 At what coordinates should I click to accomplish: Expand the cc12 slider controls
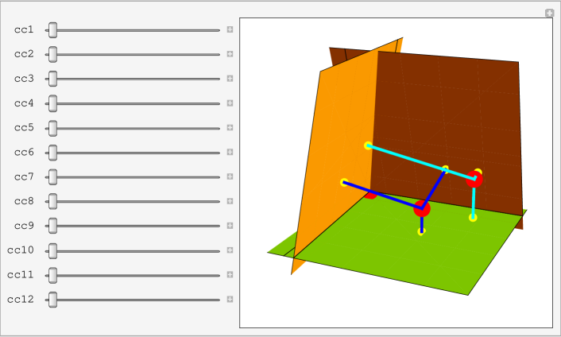[x=230, y=299]
